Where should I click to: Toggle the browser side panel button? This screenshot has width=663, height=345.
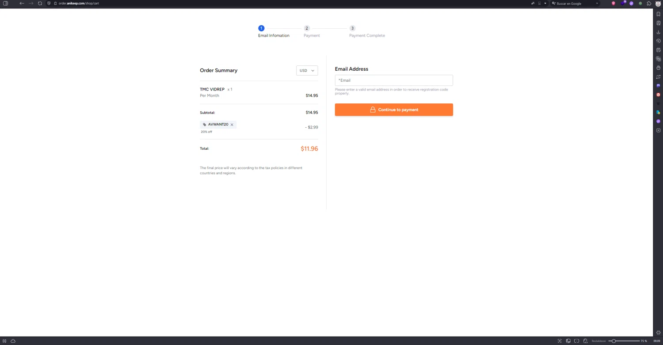(6, 3)
